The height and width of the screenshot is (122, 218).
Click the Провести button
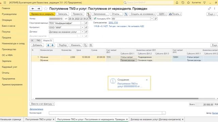[x=78, y=14]
